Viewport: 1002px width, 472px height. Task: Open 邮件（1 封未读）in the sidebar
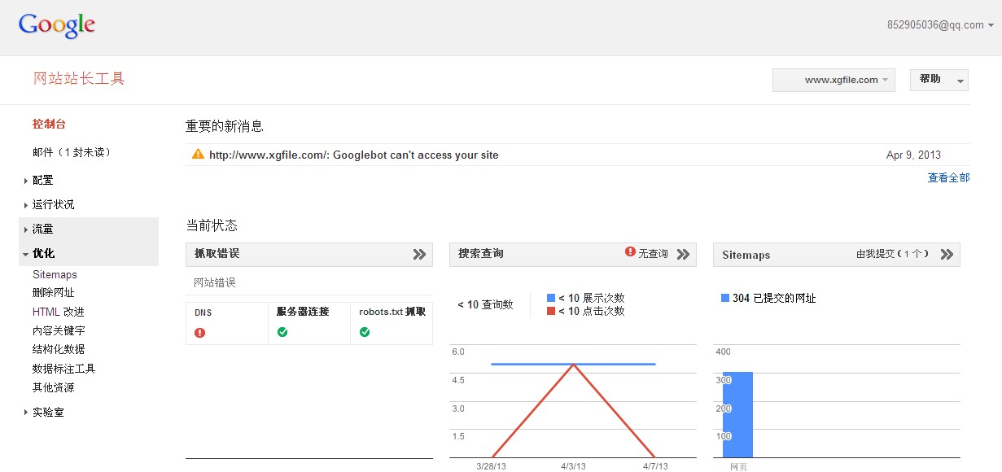72,152
